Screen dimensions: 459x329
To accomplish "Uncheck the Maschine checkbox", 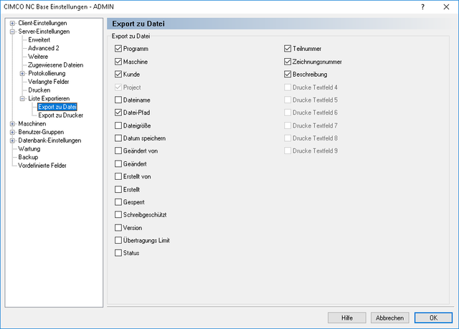I will pos(118,62).
